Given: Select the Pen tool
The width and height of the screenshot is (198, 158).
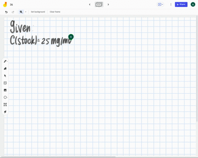Looking at the screenshot, I should pos(5,61).
